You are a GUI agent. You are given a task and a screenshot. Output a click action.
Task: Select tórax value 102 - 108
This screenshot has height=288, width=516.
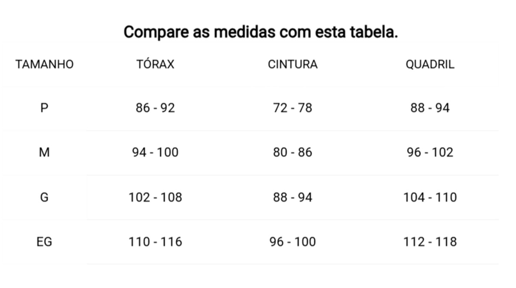pos(155,197)
